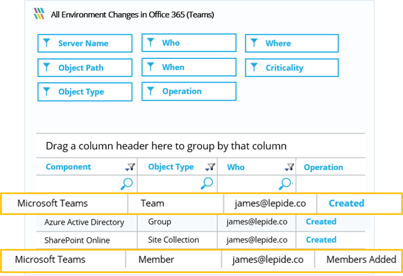Select the Microsoft Teams cell in the Member row
403x276 pixels.
50,259
